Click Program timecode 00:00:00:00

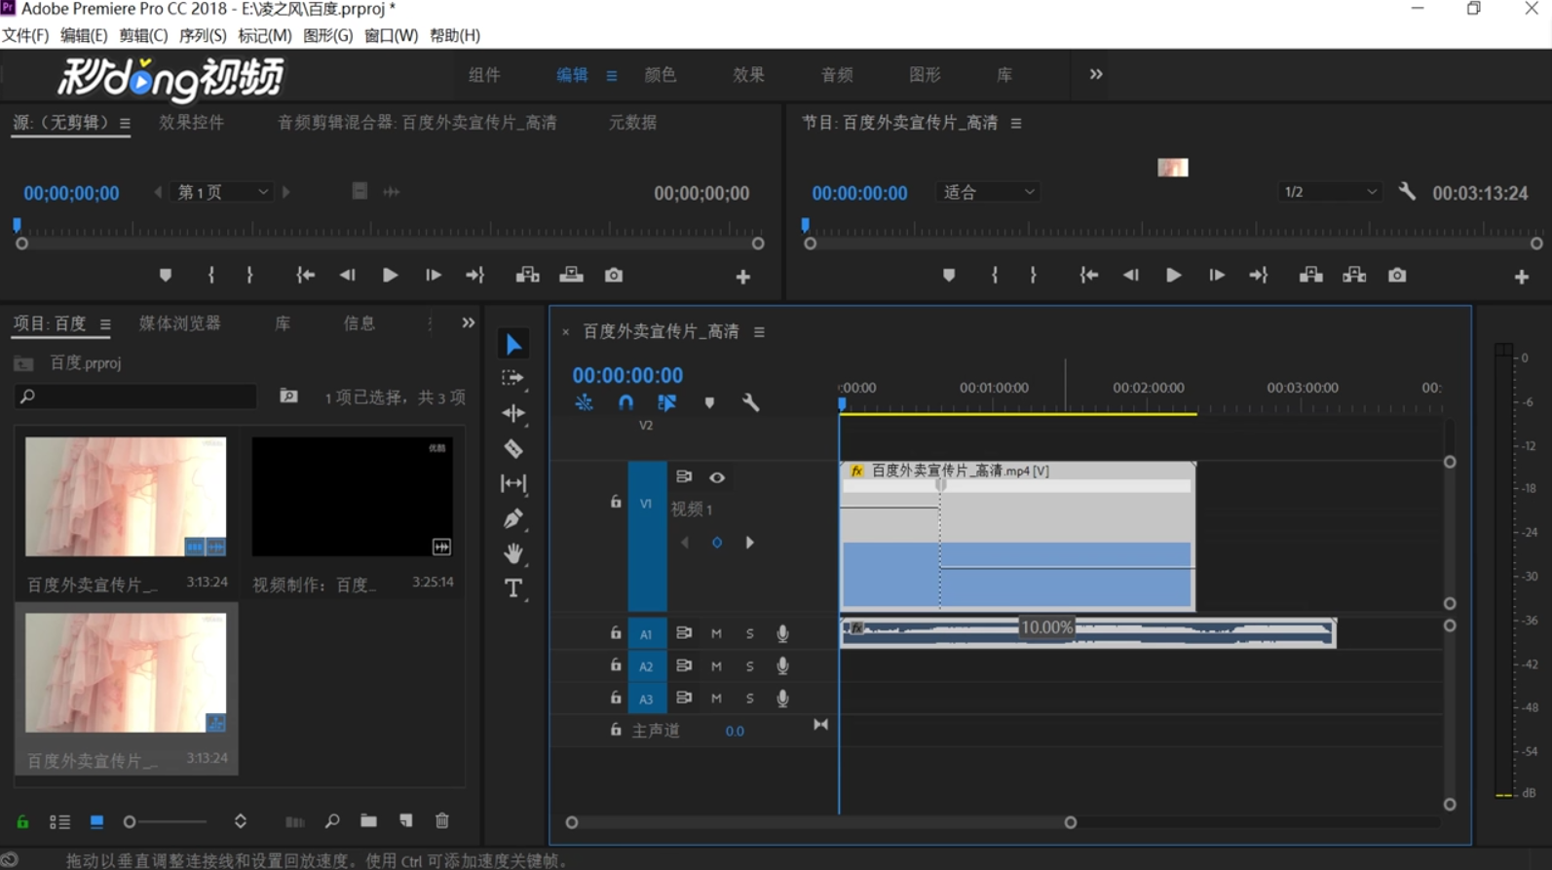point(859,193)
